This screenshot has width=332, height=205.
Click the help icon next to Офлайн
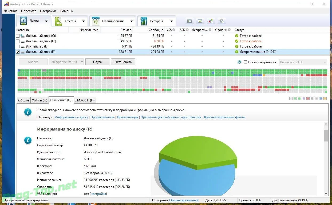[x=230, y=30]
